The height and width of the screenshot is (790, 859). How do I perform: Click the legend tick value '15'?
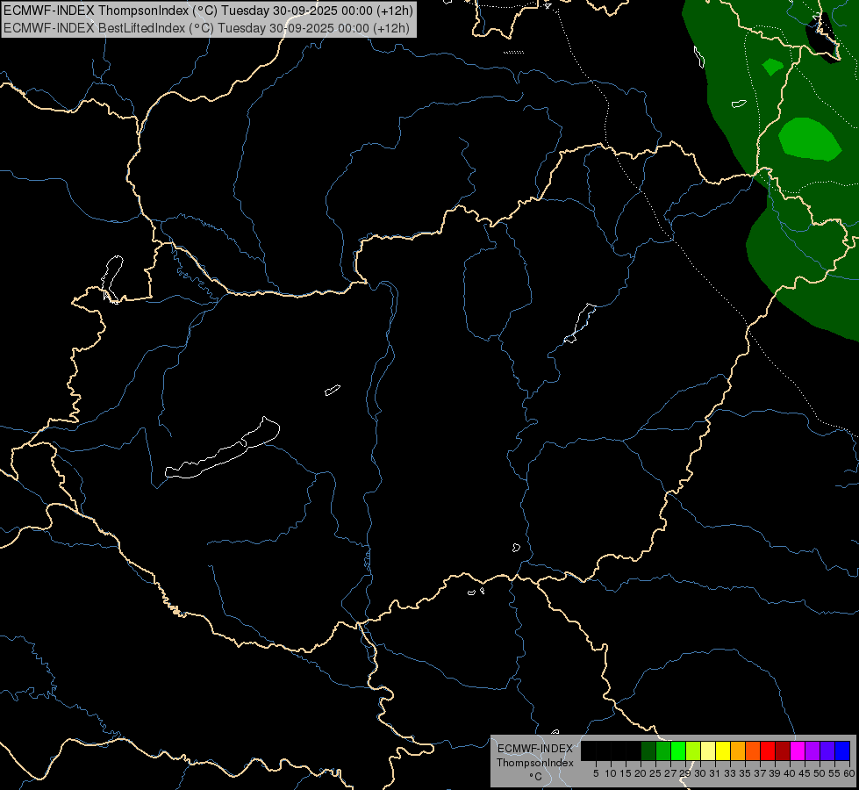[626, 773]
